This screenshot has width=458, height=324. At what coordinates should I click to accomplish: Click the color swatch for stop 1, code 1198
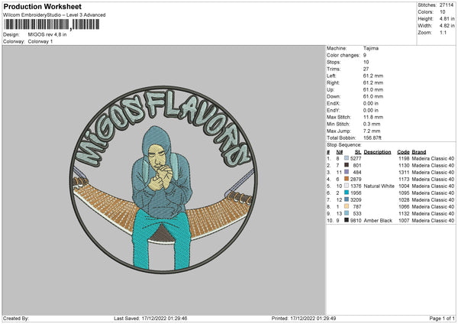click(x=347, y=158)
